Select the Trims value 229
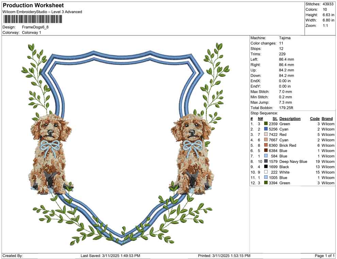This screenshot has height=259, width=337. click(282, 54)
